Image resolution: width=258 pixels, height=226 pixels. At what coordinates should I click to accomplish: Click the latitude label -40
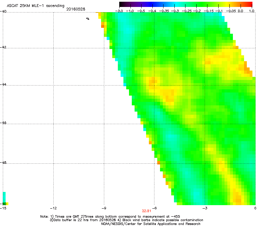point(3,11)
